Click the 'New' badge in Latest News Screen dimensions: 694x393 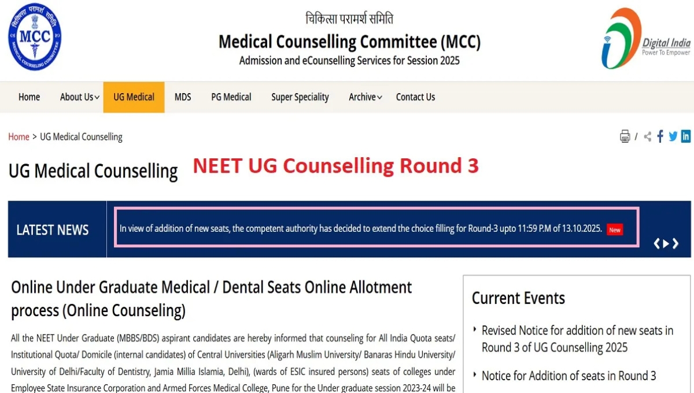click(x=615, y=229)
